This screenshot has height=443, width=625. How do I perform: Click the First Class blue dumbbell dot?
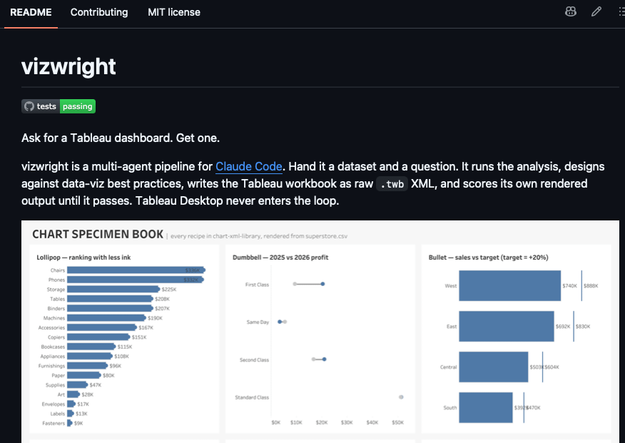click(323, 284)
